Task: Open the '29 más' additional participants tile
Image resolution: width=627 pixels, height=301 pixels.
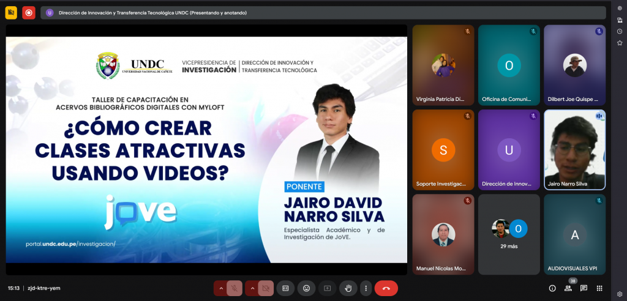Action: click(509, 235)
